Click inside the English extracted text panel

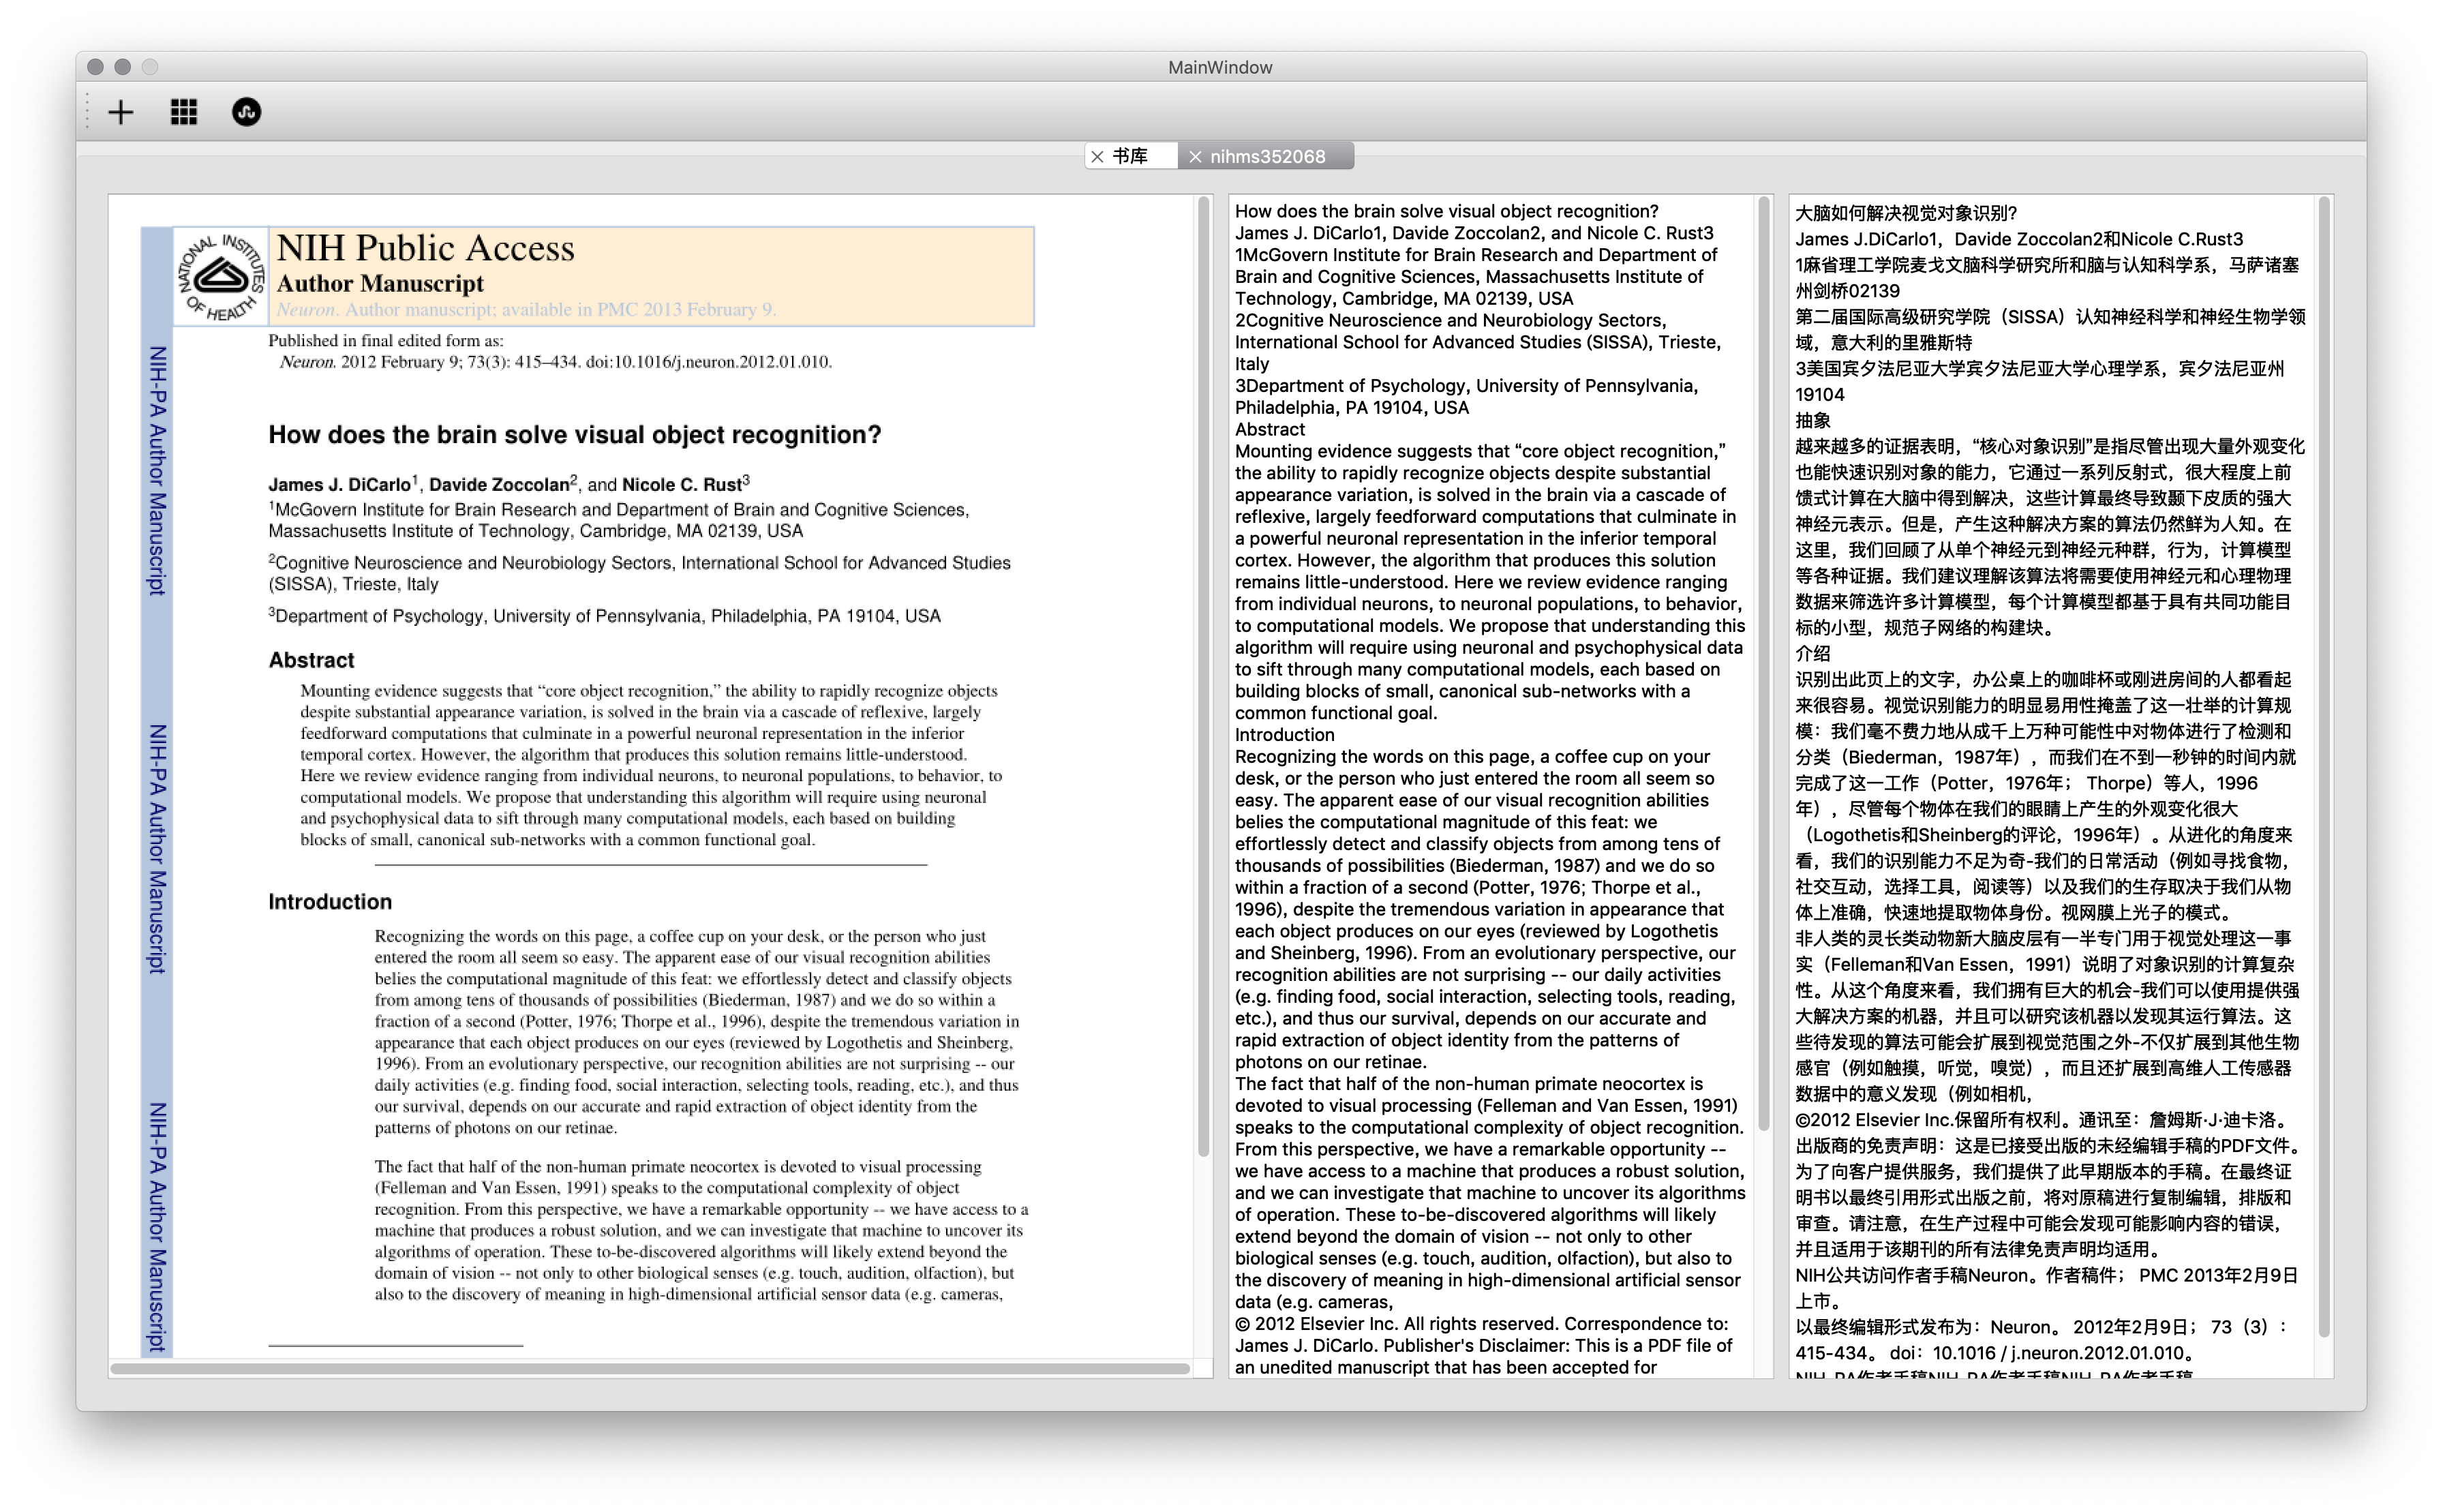[x=1489, y=800]
